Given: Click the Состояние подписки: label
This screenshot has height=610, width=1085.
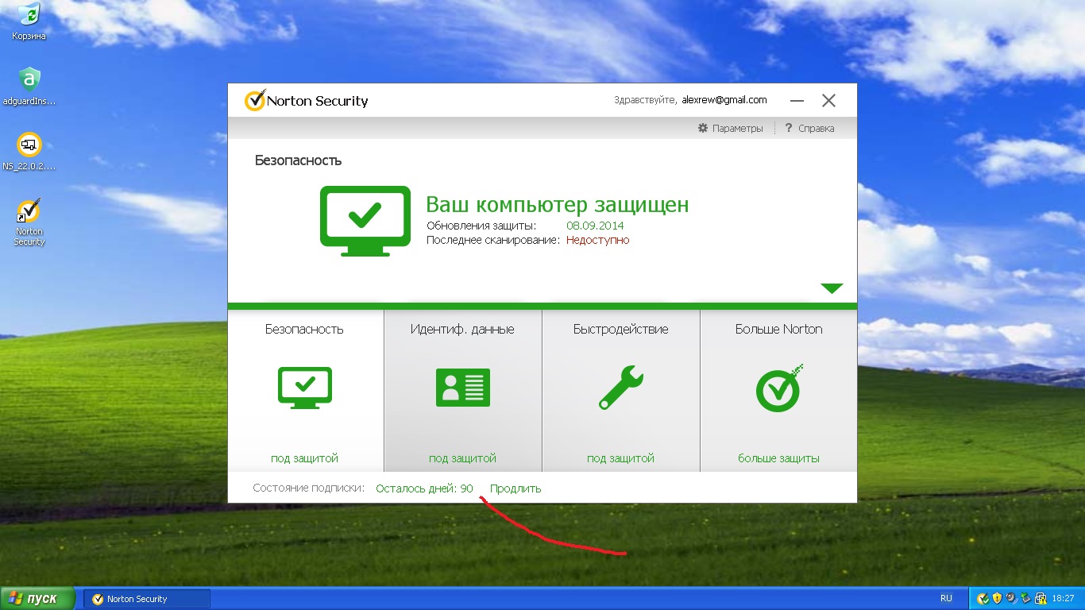Looking at the screenshot, I should 308,488.
